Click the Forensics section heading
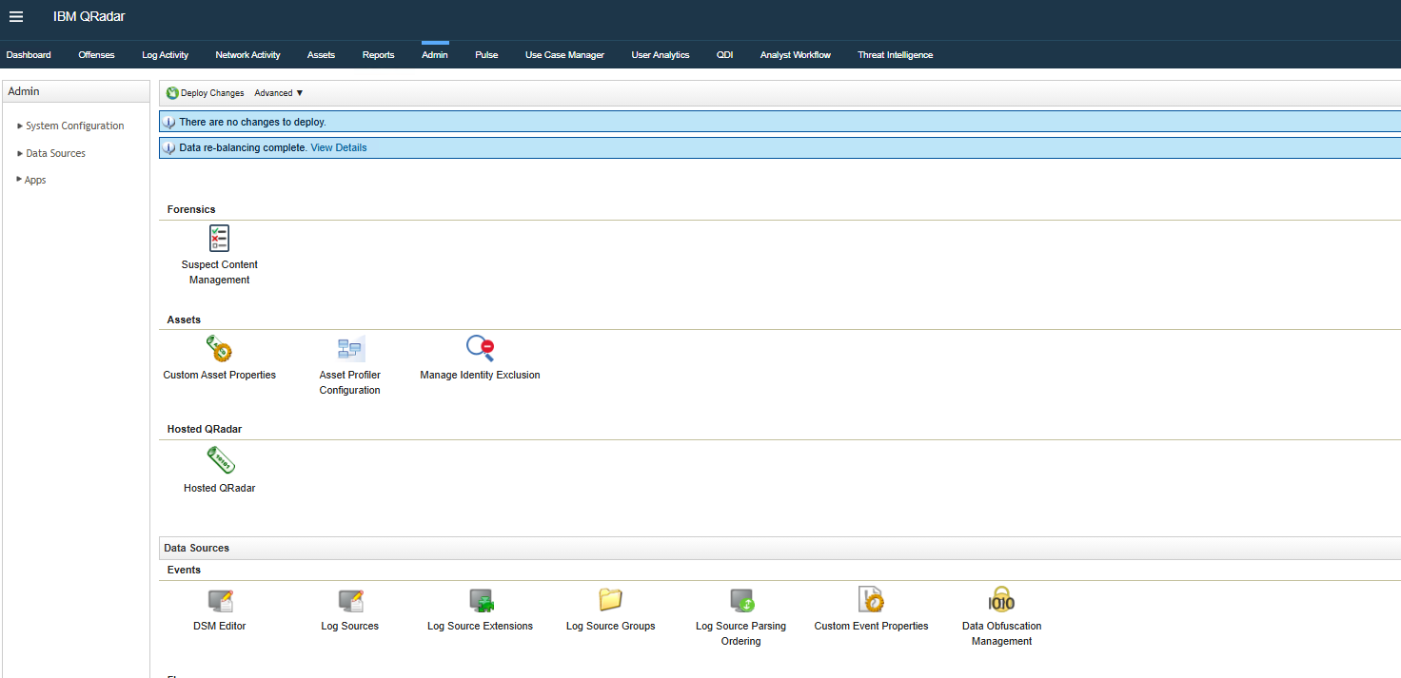Image resolution: width=1401 pixels, height=678 pixels. pyautogui.click(x=191, y=209)
